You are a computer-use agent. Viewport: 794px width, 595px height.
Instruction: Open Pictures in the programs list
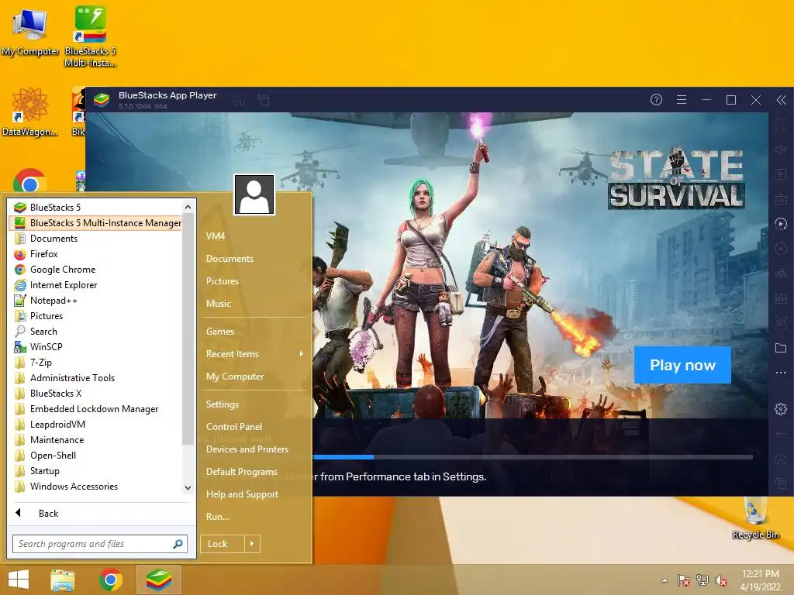point(95,316)
